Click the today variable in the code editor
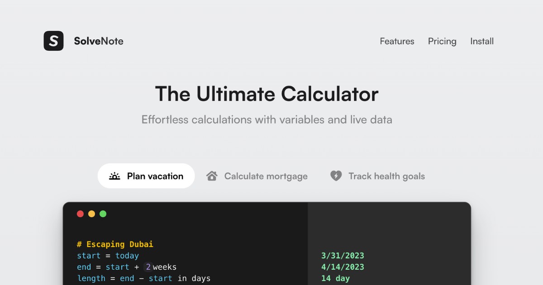The height and width of the screenshot is (285, 543). [128, 256]
